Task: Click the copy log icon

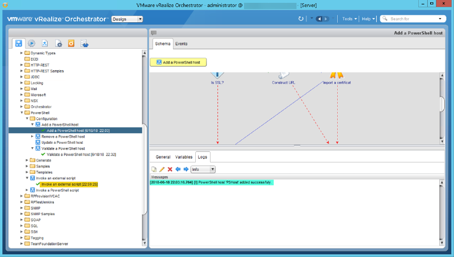Action: tap(154, 169)
